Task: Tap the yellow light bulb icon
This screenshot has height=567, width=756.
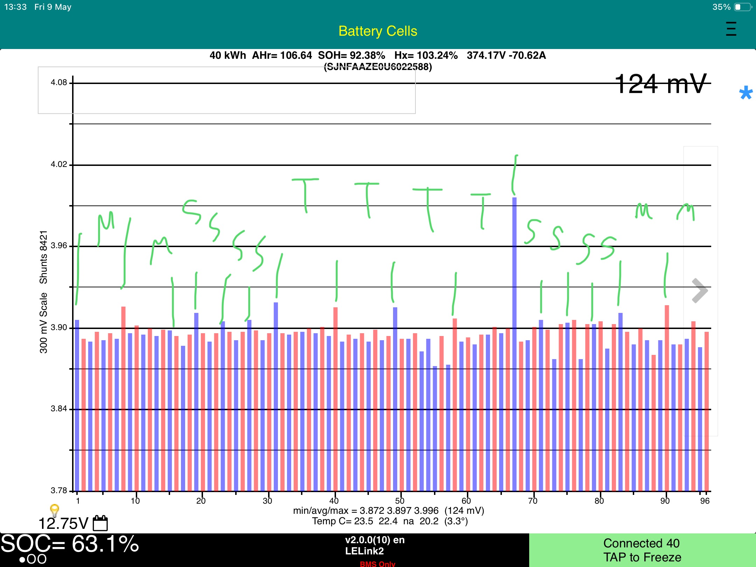Action: (54, 510)
